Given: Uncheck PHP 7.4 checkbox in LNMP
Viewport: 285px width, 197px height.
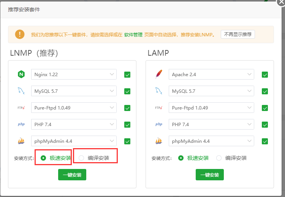Looking at the screenshot, I should point(127,125).
